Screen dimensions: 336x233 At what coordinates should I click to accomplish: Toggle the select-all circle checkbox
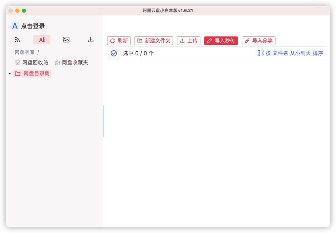coord(114,53)
